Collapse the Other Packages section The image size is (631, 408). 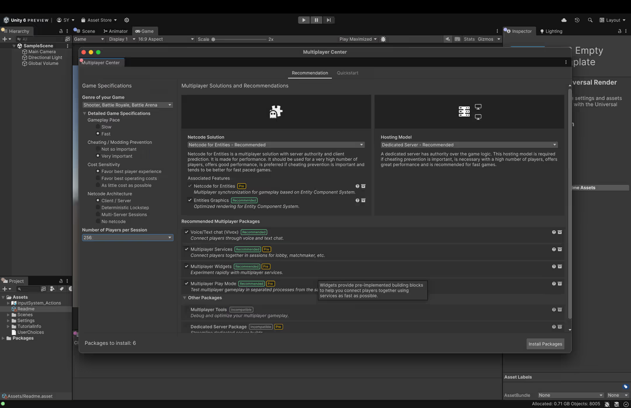pyautogui.click(x=185, y=298)
